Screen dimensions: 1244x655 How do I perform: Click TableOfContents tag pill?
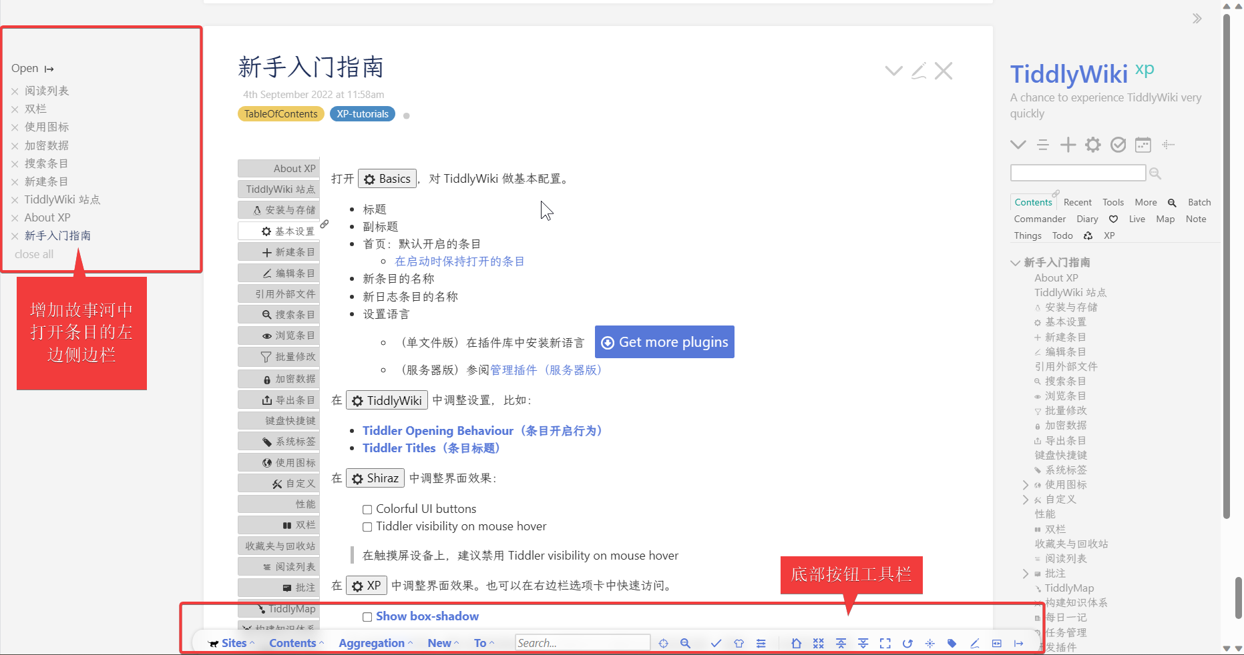281,114
